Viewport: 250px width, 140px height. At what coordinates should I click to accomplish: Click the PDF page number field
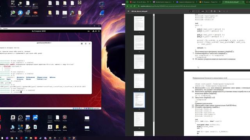point(191,11)
